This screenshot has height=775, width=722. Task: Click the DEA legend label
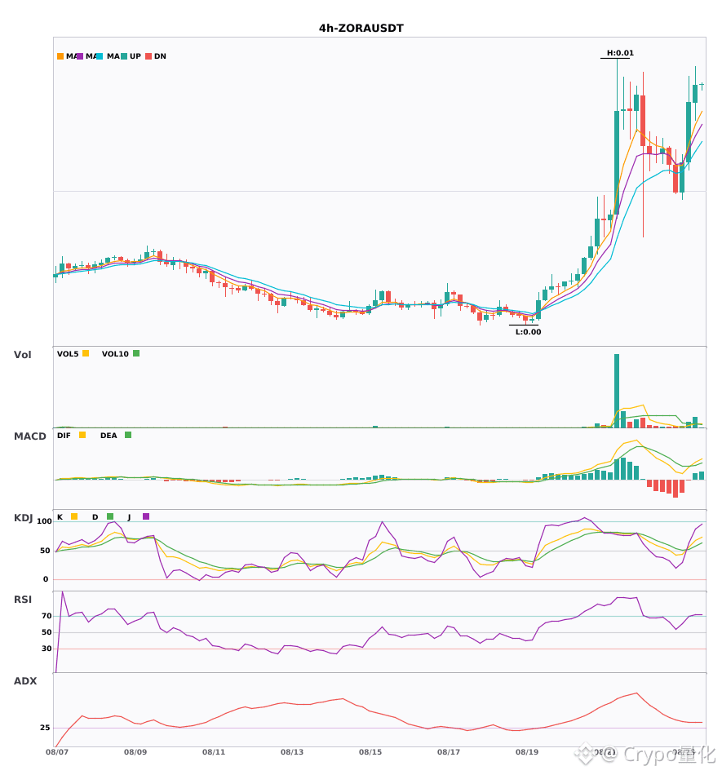point(109,436)
